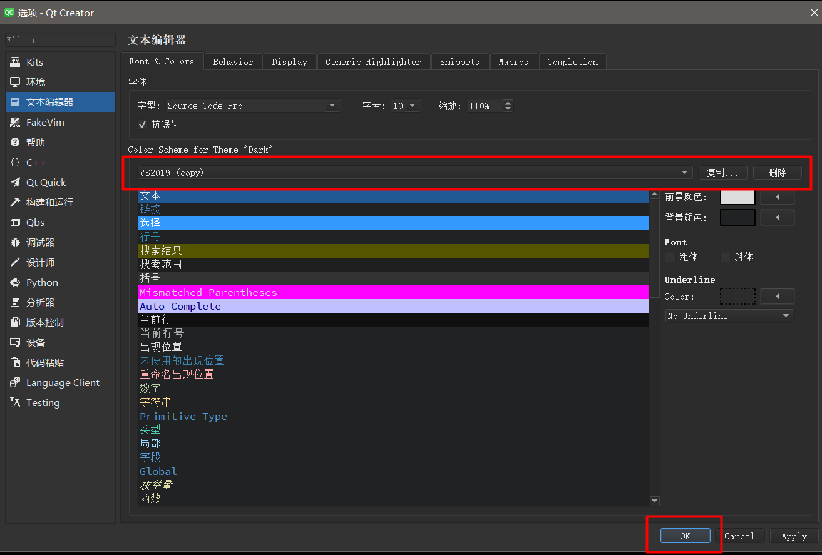
Task: Switch to the Macros tab
Action: tap(513, 62)
